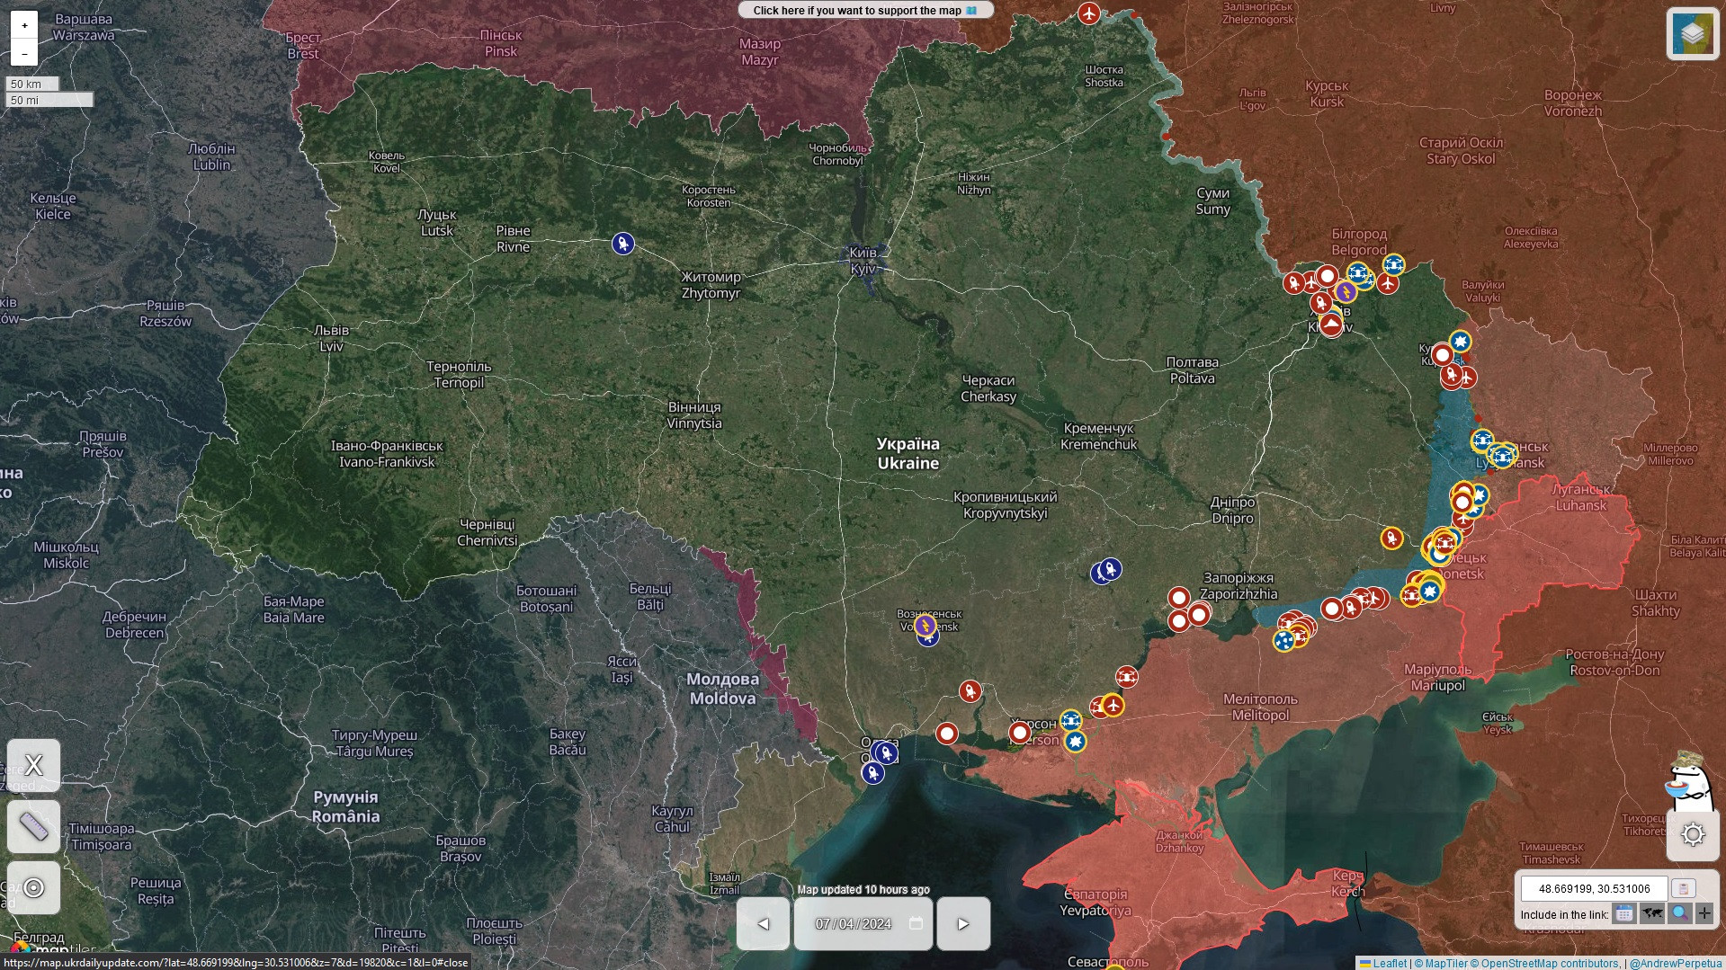Click the X button on left panel

pos(33,765)
